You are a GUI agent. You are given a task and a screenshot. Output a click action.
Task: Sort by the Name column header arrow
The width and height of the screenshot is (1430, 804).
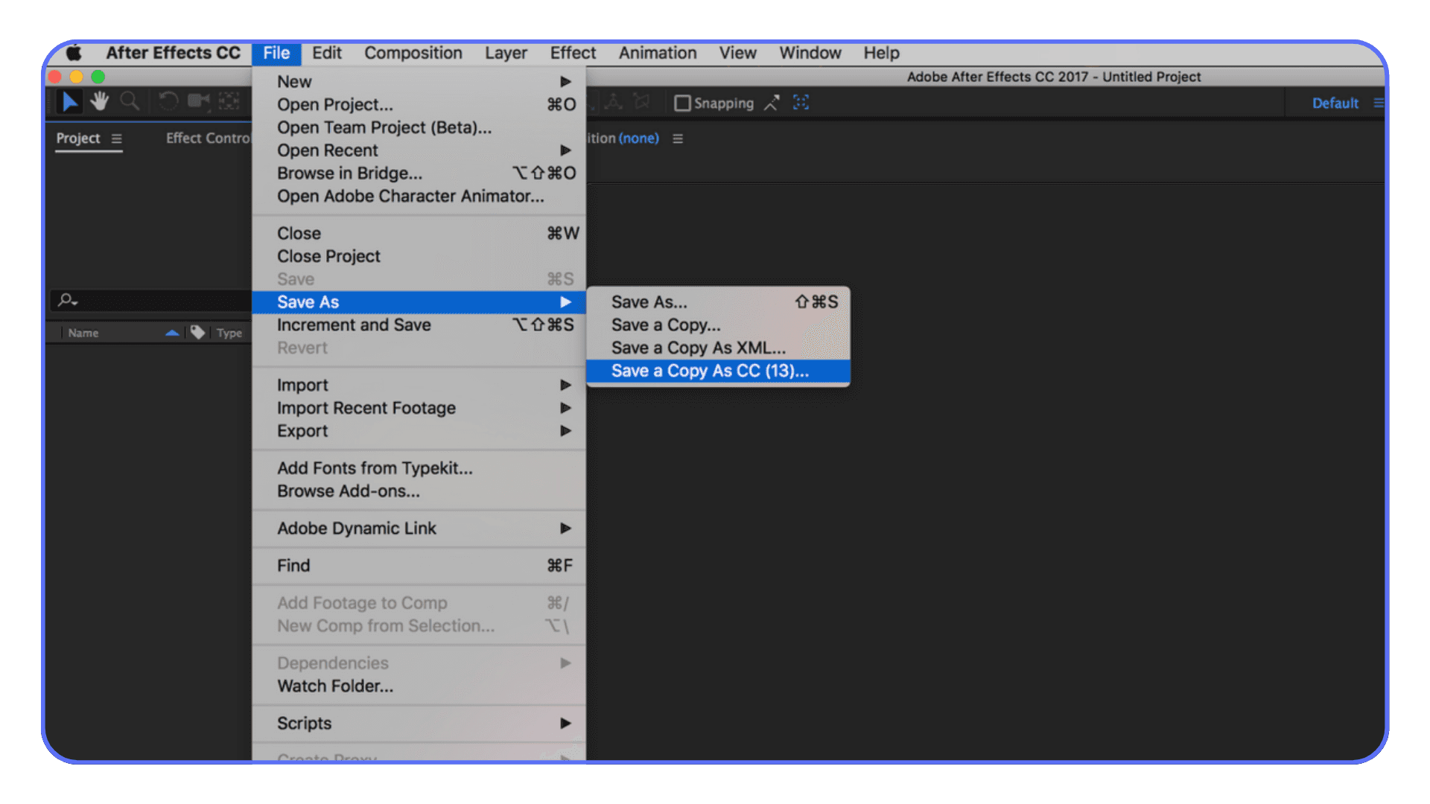(173, 333)
